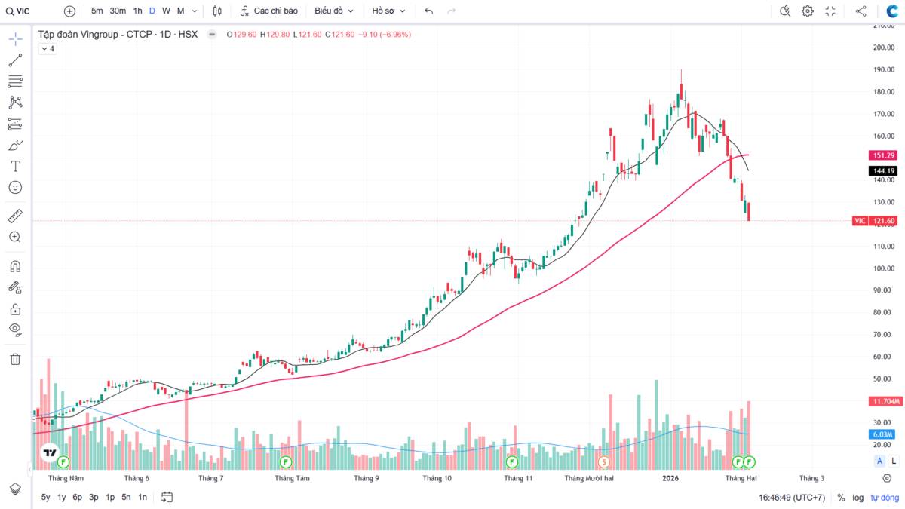
Task: Switch to the 1h timeframe
Action: tap(137, 11)
